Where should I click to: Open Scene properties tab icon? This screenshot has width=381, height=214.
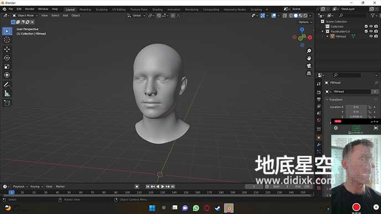(x=319, y=113)
